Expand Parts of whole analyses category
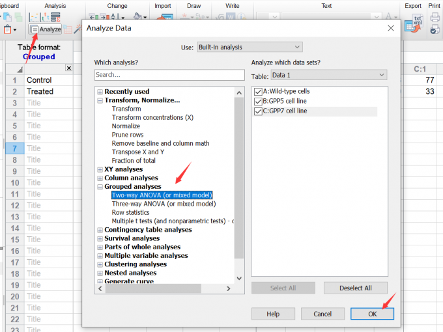 point(100,247)
